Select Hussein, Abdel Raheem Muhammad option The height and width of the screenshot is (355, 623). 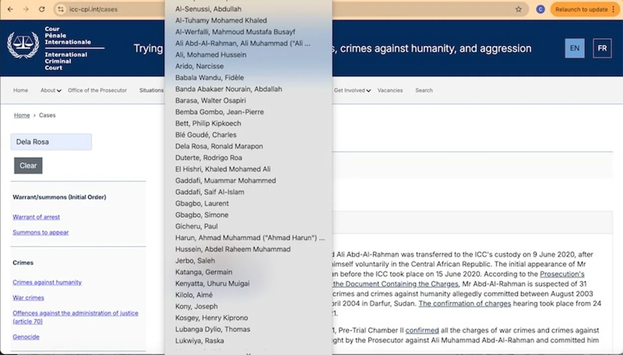click(x=248, y=249)
